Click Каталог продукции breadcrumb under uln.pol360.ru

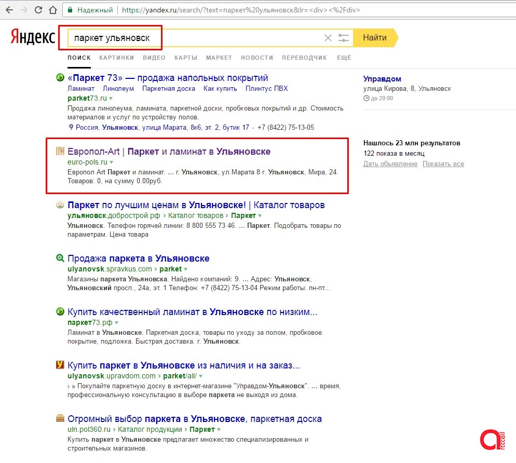[x=150, y=429]
